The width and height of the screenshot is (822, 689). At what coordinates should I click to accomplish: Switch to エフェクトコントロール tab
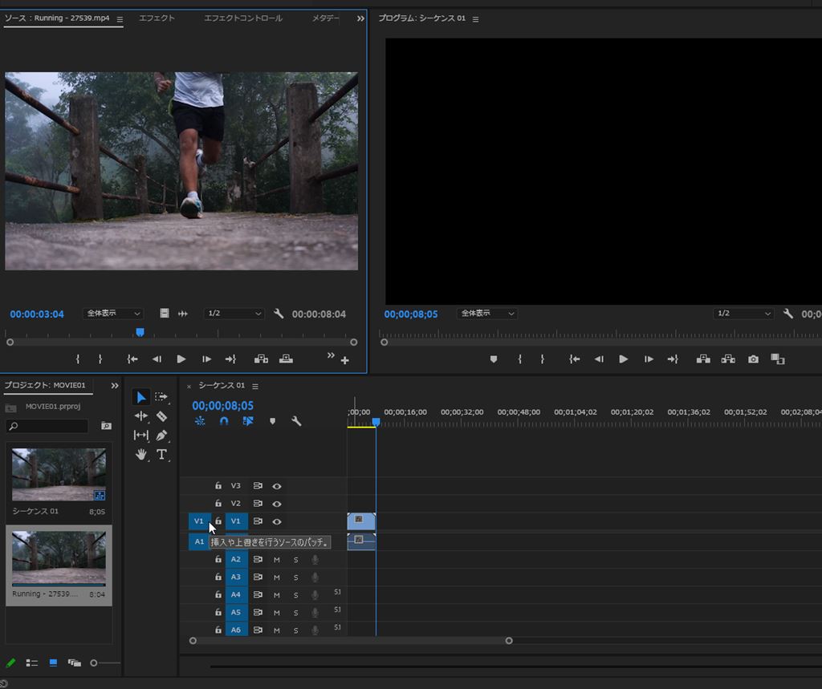(243, 18)
